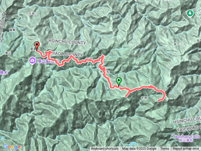The width and height of the screenshot is (201, 151).
Task: Click the 腦寮 place label
Action: pos(13,30)
